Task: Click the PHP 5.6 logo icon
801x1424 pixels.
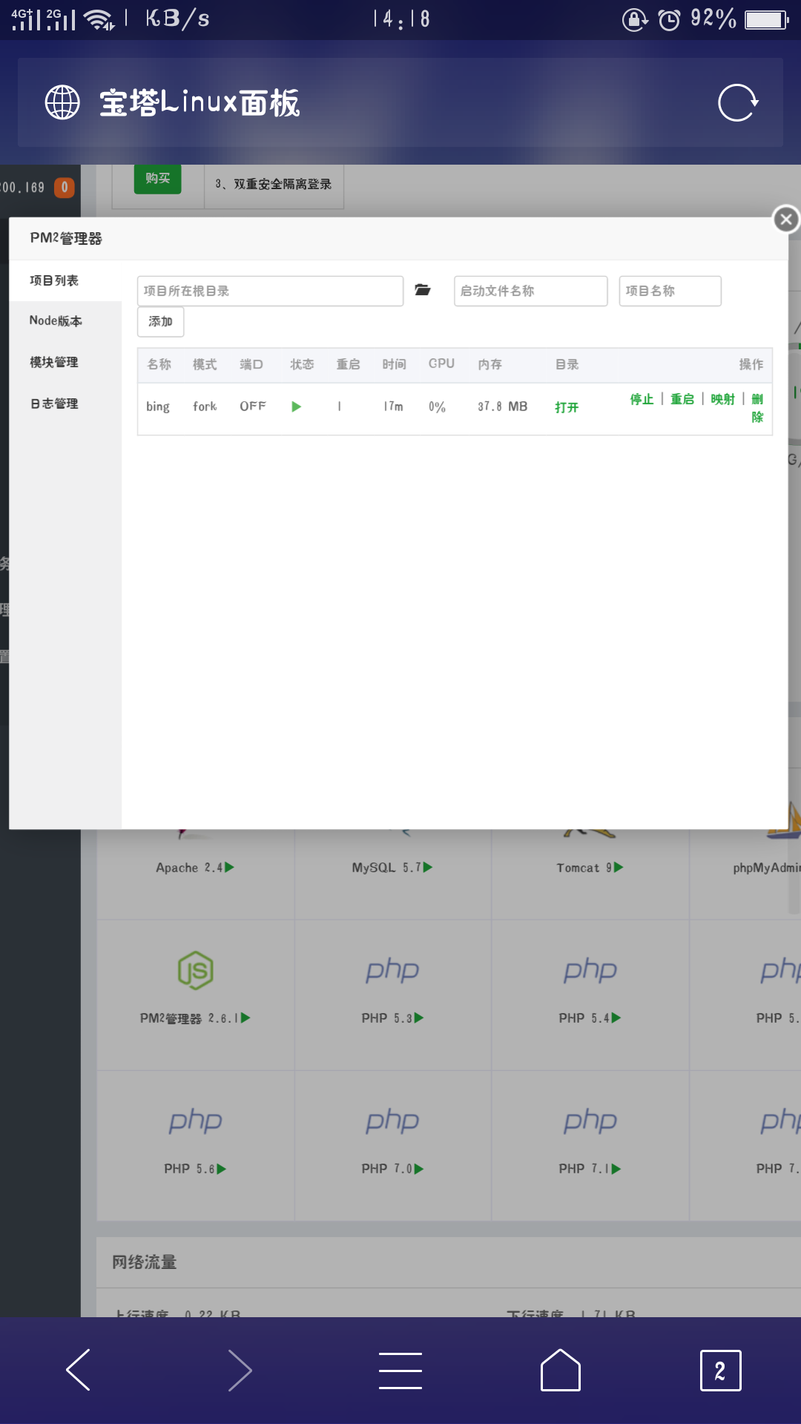Action: point(196,1121)
